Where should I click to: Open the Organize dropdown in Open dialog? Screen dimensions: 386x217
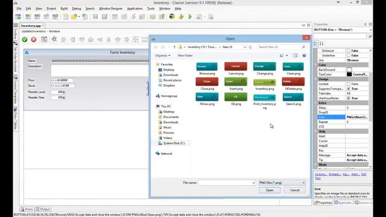(x=162, y=55)
